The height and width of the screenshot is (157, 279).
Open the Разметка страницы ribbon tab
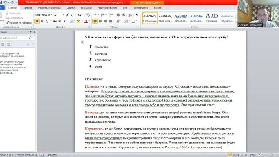(49, 8)
